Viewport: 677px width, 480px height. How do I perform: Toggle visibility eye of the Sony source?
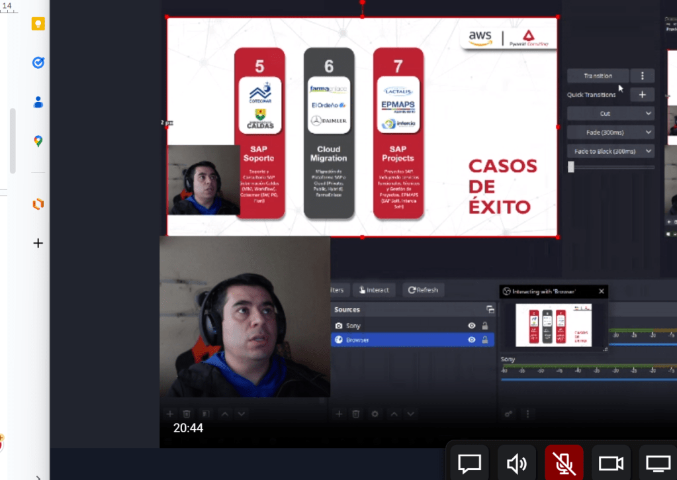[471, 326]
